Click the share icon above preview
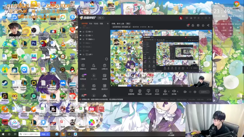Image resolution: width=244 pixels, height=137 pixels. (208, 25)
